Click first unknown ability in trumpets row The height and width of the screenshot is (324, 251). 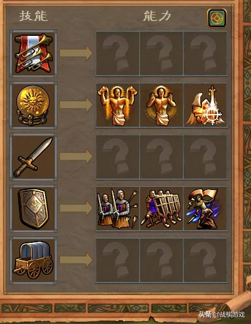117,53
